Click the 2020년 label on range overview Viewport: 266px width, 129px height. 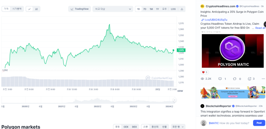pos(25,106)
